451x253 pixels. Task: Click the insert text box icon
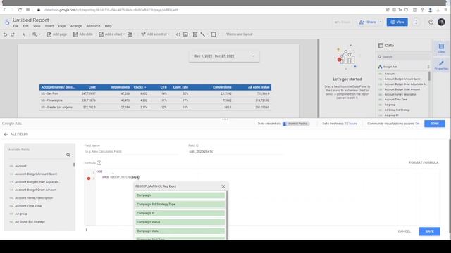pos(195,34)
